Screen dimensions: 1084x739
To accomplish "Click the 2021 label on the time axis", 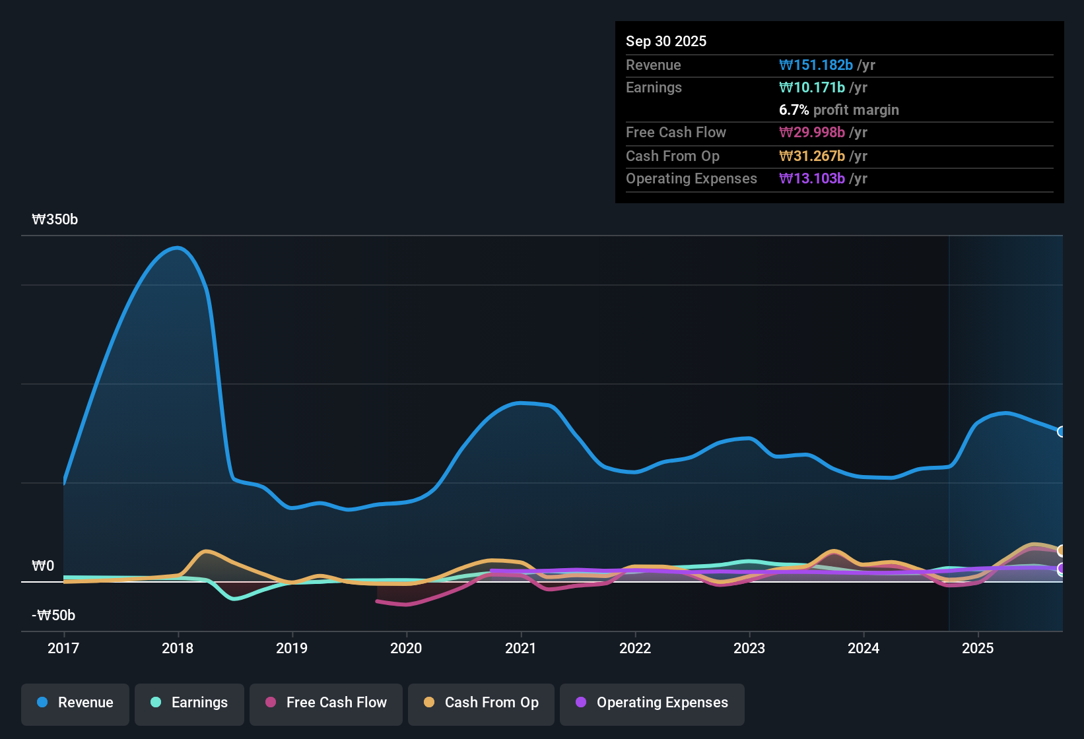I will (x=521, y=649).
